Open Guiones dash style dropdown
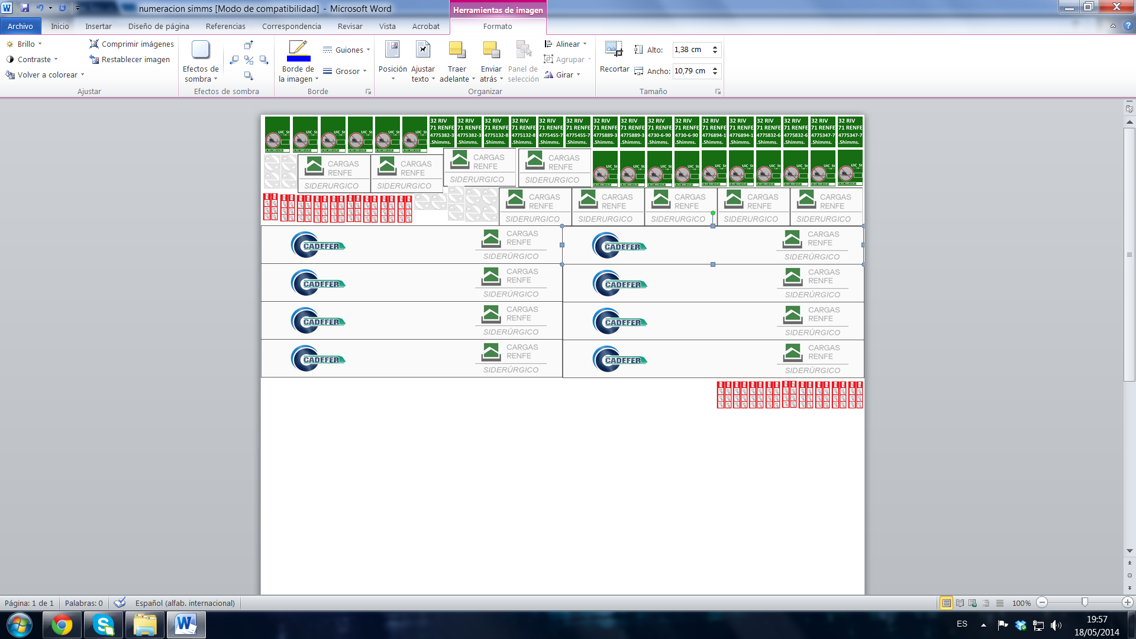The width and height of the screenshot is (1136, 639). click(x=347, y=50)
